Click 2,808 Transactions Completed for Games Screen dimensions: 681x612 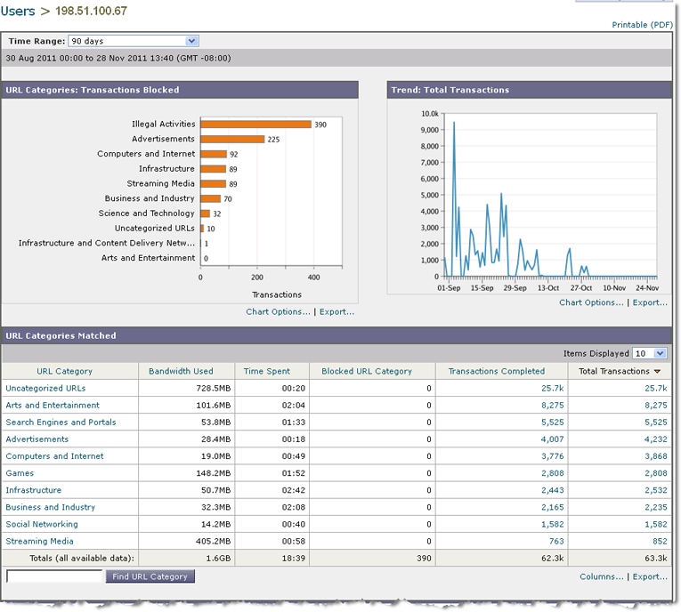point(552,473)
